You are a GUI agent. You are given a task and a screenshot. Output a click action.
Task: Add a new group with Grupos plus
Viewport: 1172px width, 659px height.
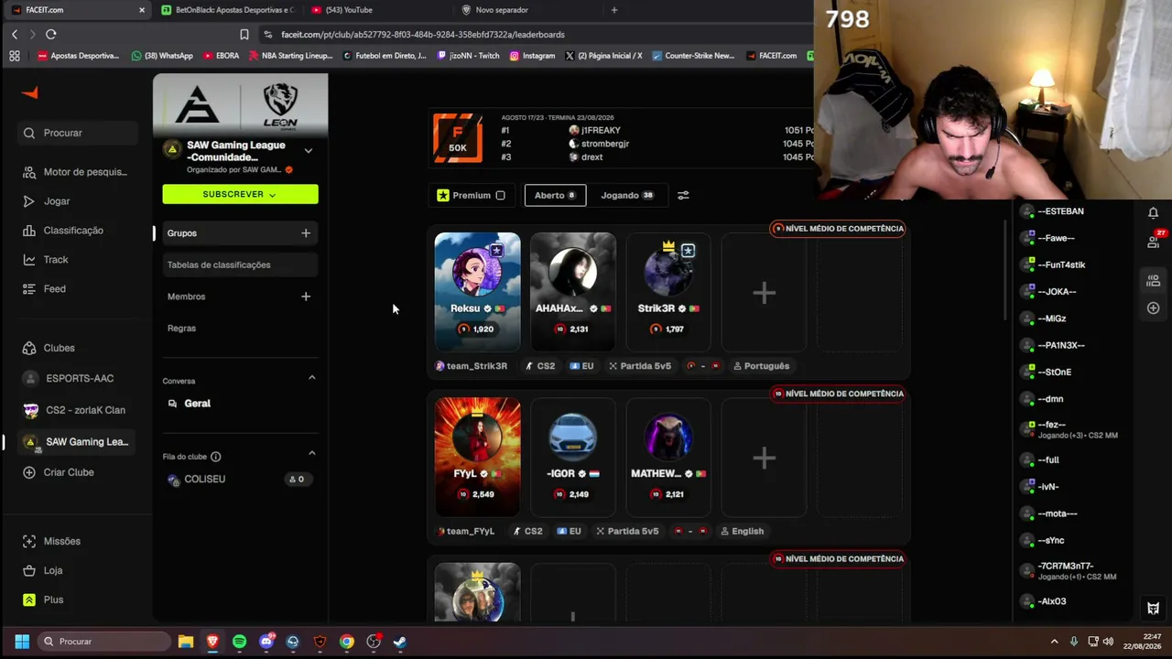click(x=306, y=233)
